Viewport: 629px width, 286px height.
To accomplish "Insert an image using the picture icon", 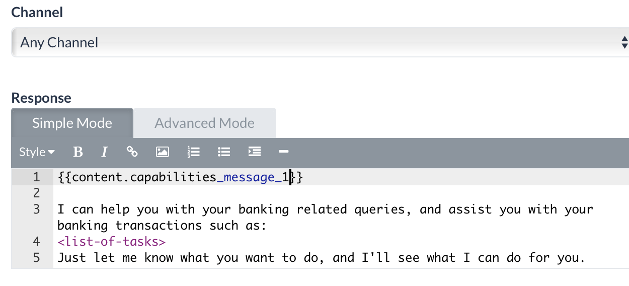I will pos(162,152).
